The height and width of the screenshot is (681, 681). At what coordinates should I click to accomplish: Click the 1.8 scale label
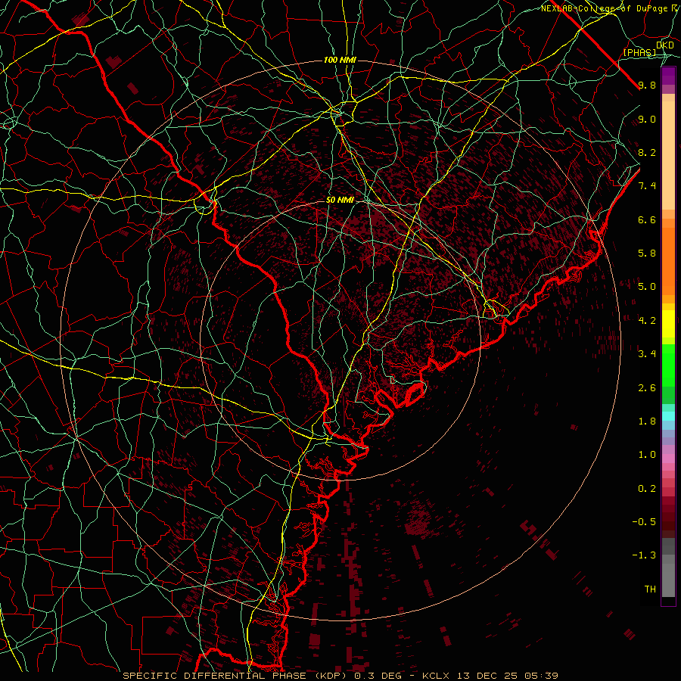coord(647,421)
